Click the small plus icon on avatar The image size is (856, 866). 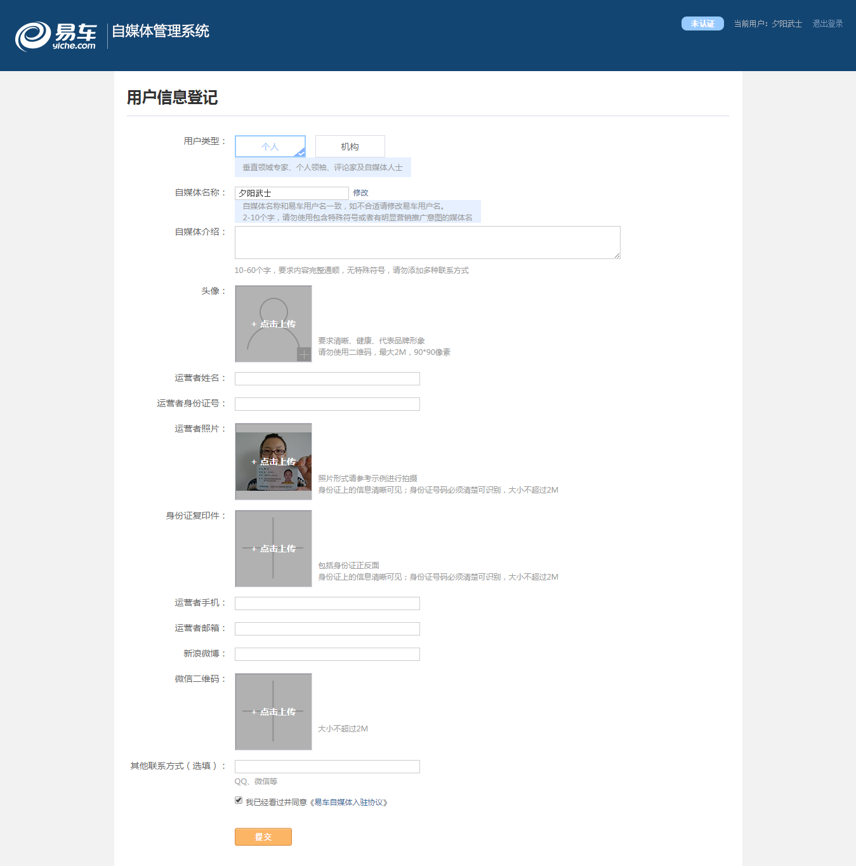point(304,354)
